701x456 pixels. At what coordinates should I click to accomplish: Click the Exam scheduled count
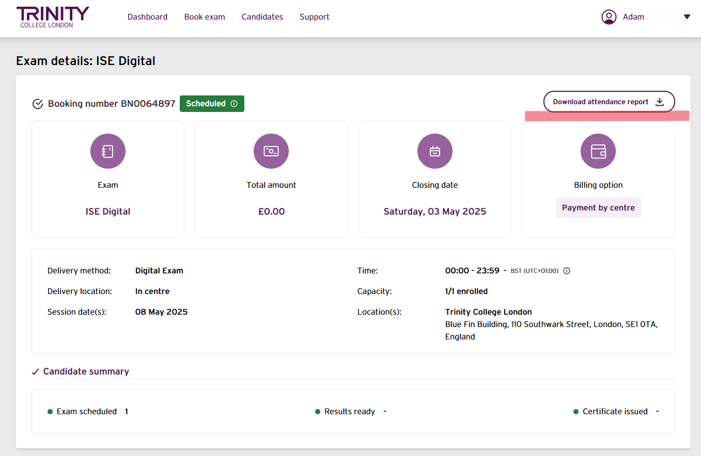coord(127,412)
